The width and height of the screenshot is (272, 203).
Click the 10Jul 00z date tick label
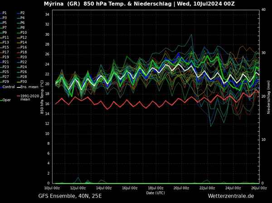pyautogui.click(x=52, y=187)
